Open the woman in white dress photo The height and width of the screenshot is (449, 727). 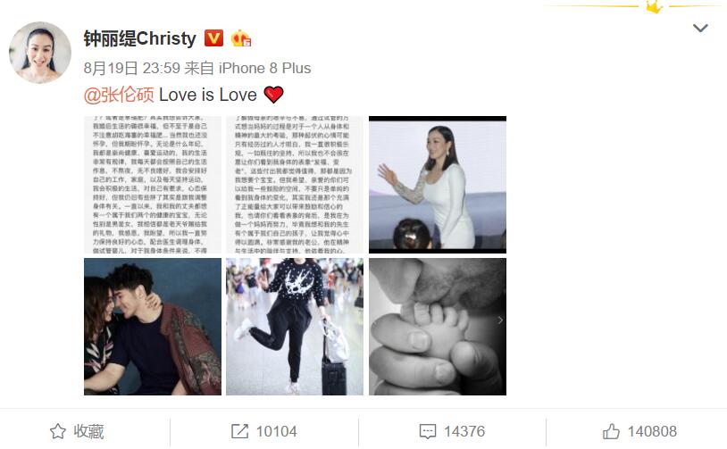pos(438,185)
